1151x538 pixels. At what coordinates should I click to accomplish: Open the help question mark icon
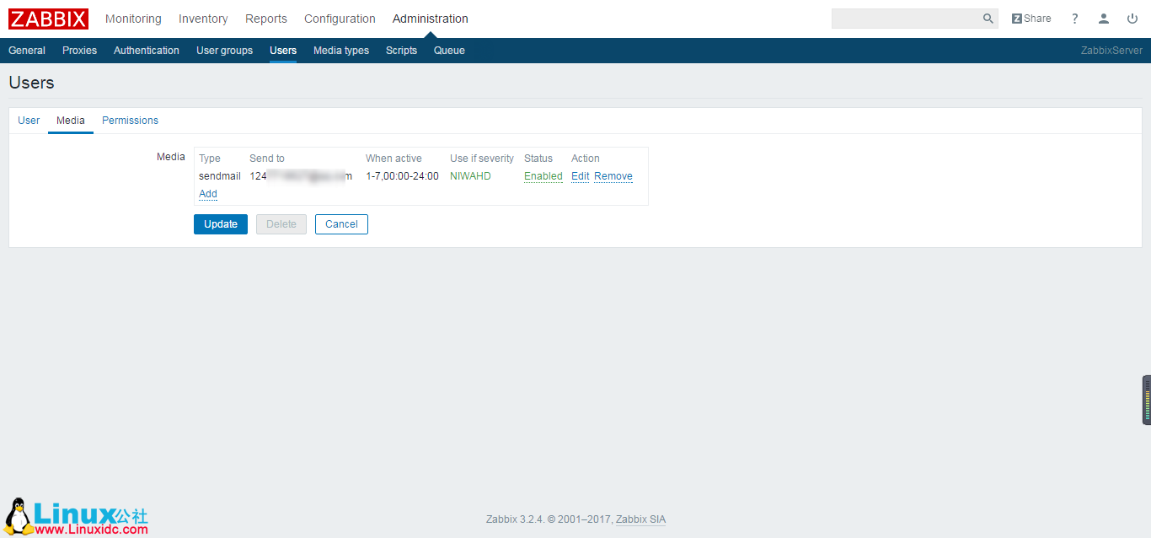pos(1074,18)
